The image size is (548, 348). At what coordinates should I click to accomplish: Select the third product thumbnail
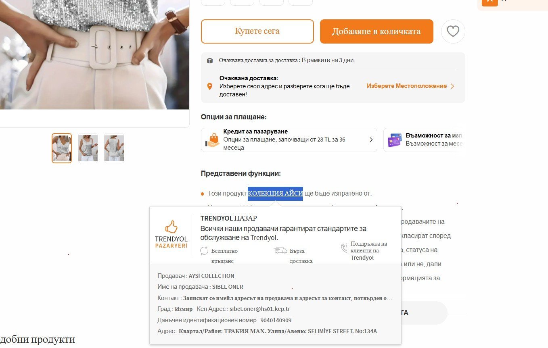[114, 148]
